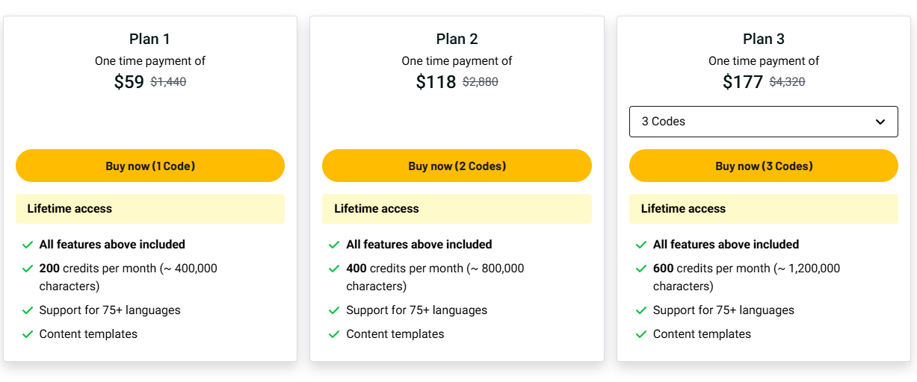Viewport: 917px width, 382px height.
Task: Tap Plan 2's "Support for 75+ languages" checkmark
Action: [334, 310]
